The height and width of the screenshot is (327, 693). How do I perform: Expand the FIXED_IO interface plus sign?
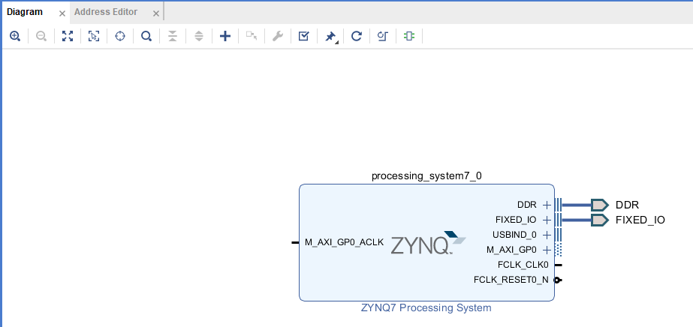[x=547, y=220]
